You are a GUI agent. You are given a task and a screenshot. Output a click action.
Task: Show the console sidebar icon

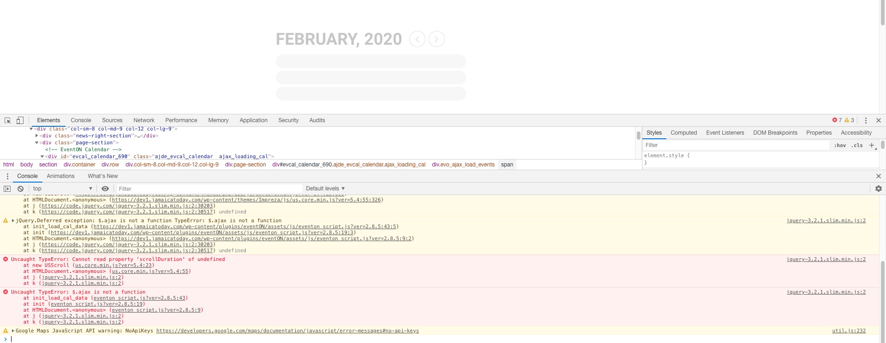(x=7, y=189)
